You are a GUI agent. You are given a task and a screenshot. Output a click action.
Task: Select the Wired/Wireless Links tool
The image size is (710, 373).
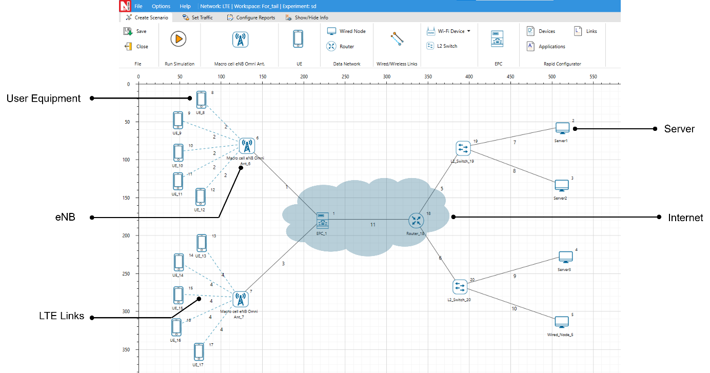pyautogui.click(x=397, y=39)
